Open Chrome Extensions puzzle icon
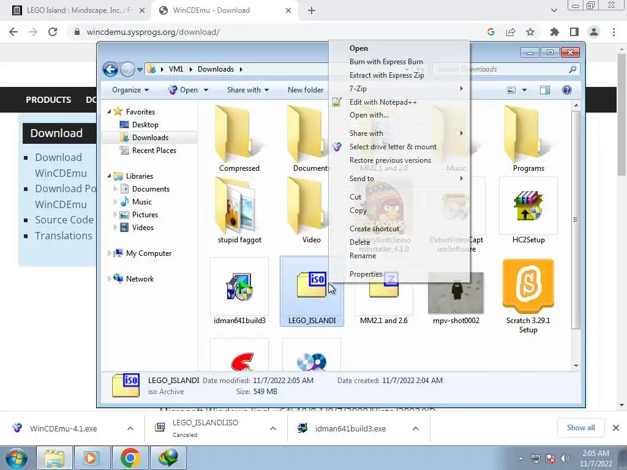 tap(554, 32)
